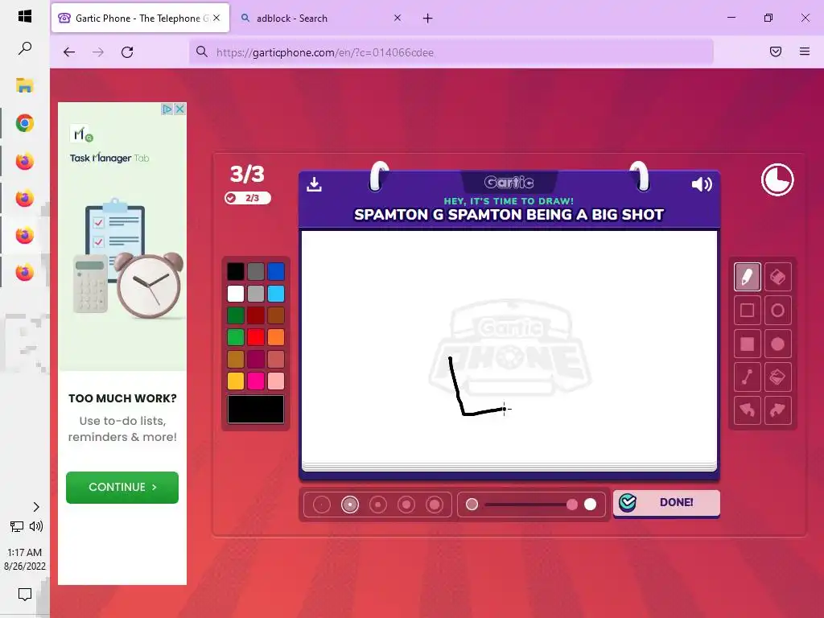Reload the Gartic Phone page
Image resolution: width=824 pixels, height=618 pixels.
coord(127,52)
